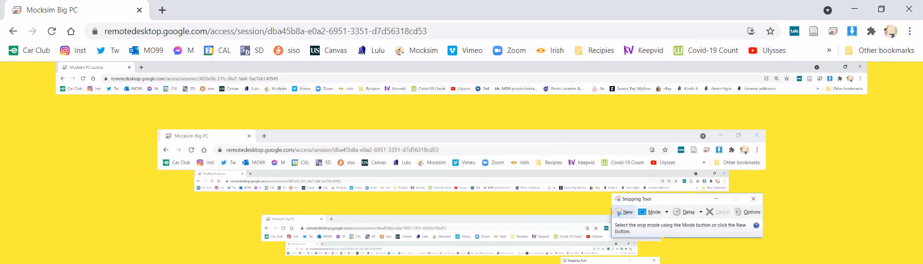The width and height of the screenshot is (923, 264).
Task: Open the blue download-arrow extension in the top toolbar
Action: pyautogui.click(x=852, y=31)
